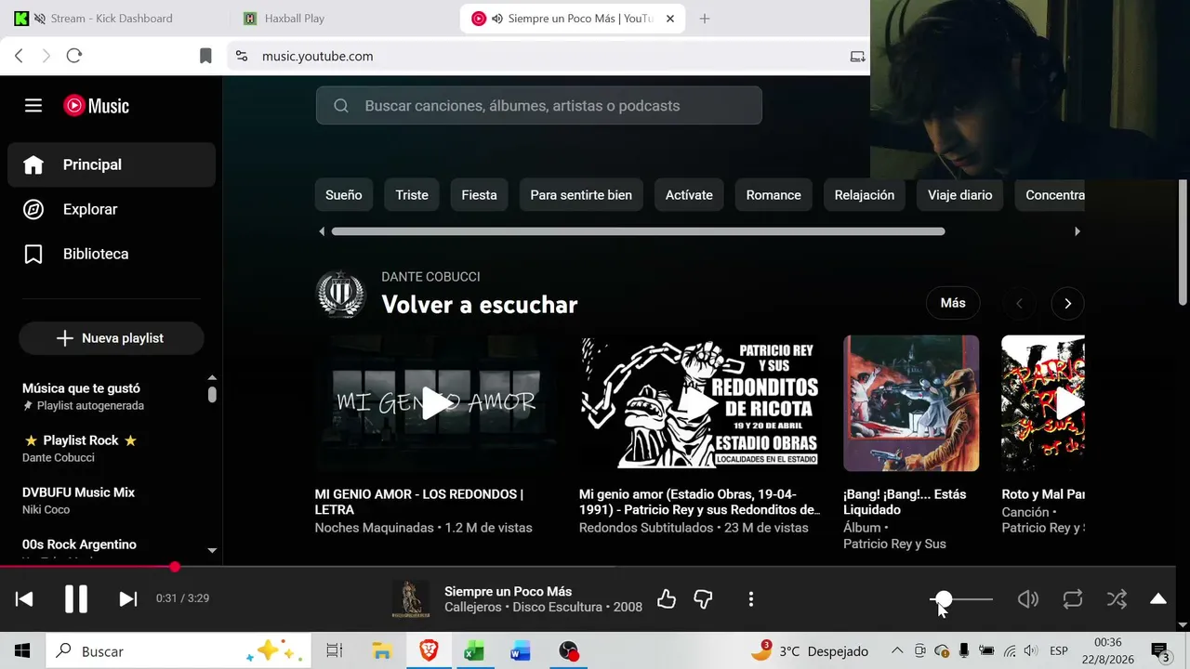Viewport: 1190px width, 669px height.
Task: Select the Relajación mood chip
Action: [865, 195]
